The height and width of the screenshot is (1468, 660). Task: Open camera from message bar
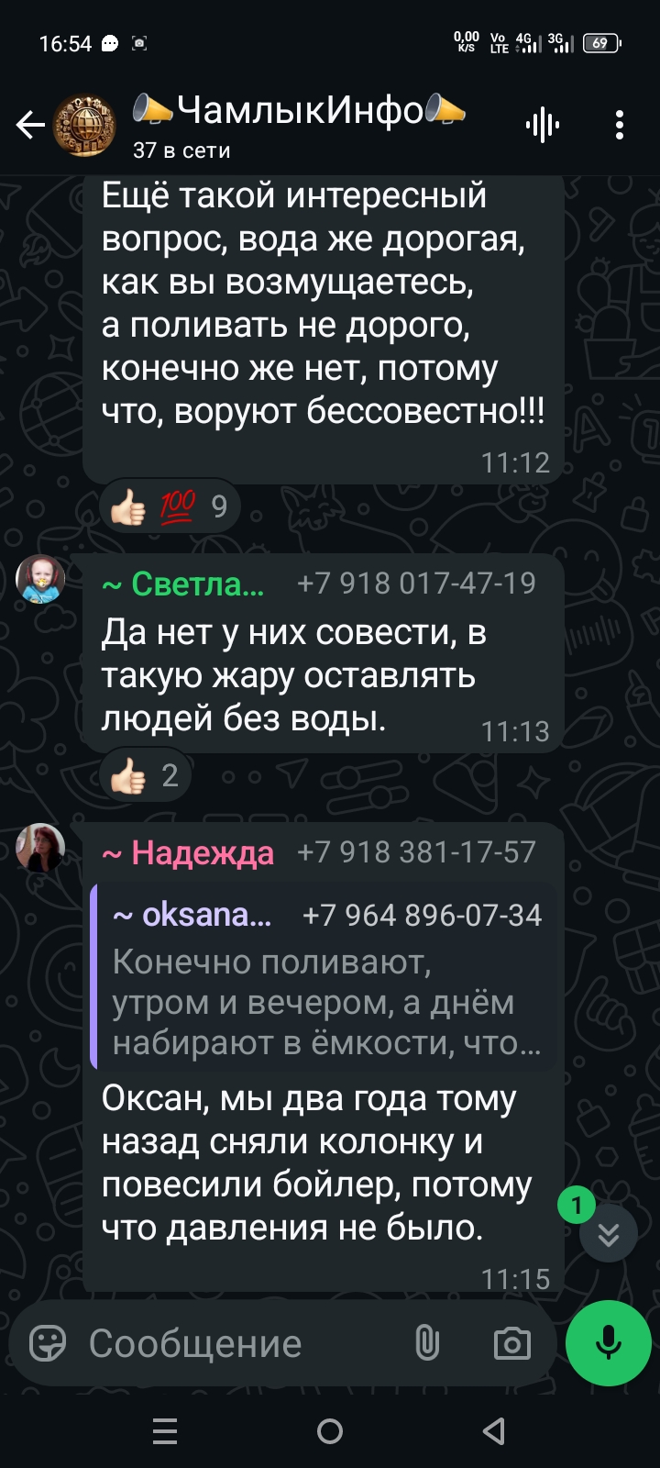pos(511,1343)
